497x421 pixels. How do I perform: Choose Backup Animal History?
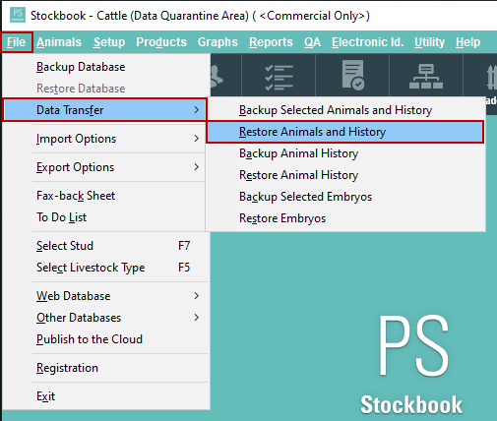tap(345, 153)
